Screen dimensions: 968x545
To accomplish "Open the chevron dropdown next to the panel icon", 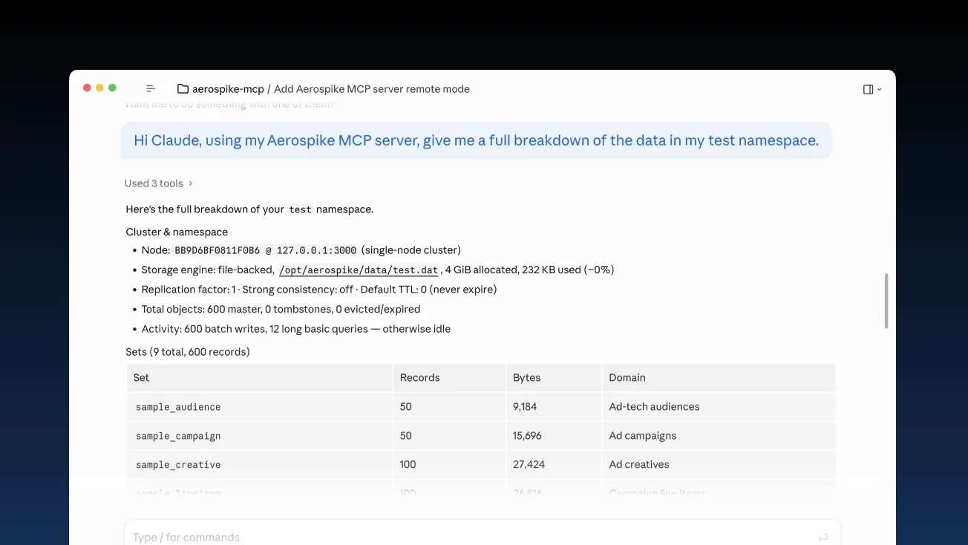I will [879, 89].
